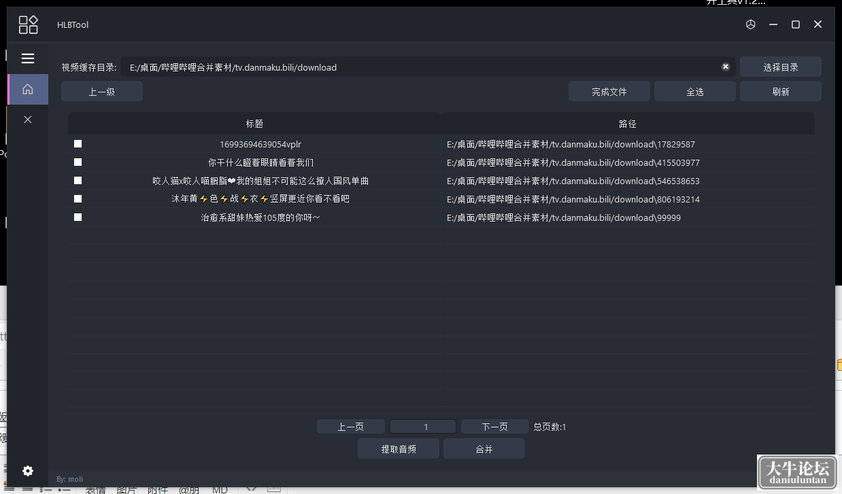Maximize the HLBTool window

pyautogui.click(x=796, y=24)
